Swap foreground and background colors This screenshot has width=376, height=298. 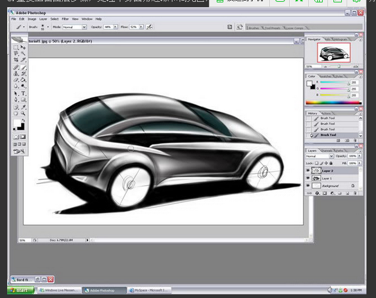point(23,120)
